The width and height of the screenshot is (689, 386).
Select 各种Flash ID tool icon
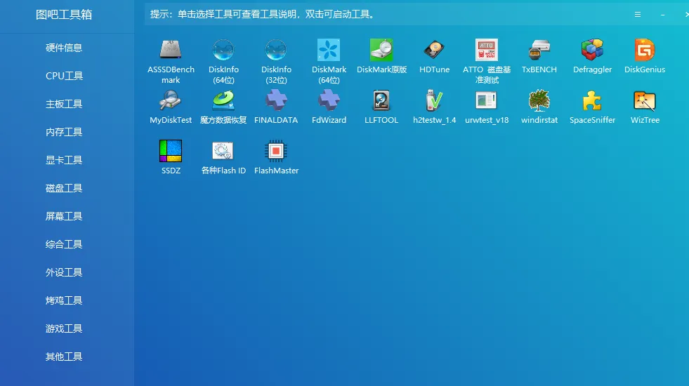pyautogui.click(x=223, y=151)
